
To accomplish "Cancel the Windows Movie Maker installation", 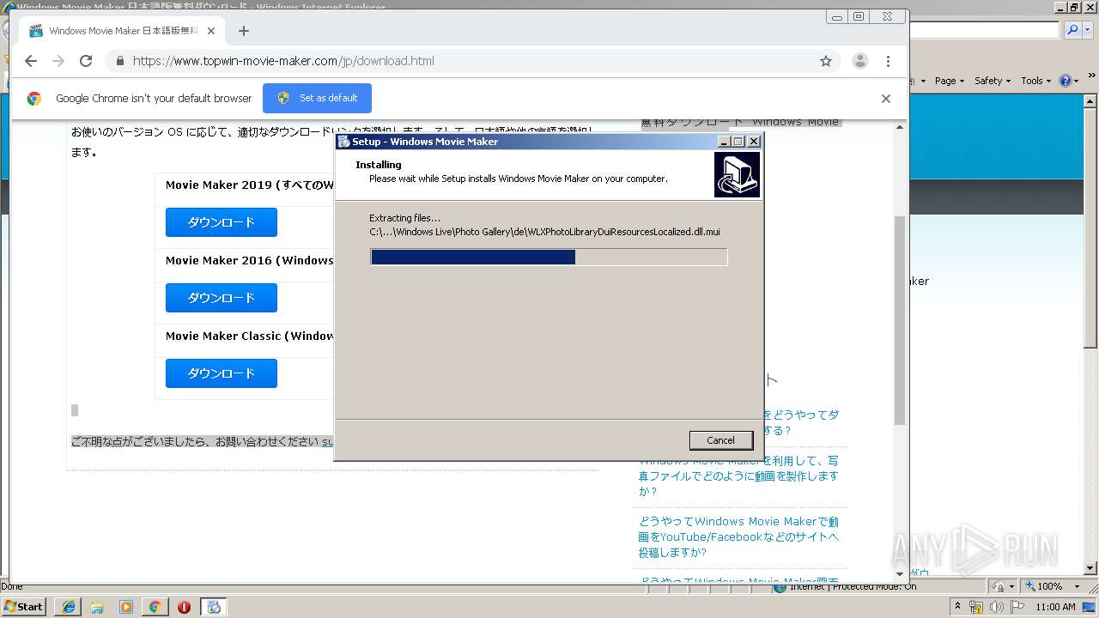I will pyautogui.click(x=720, y=440).
